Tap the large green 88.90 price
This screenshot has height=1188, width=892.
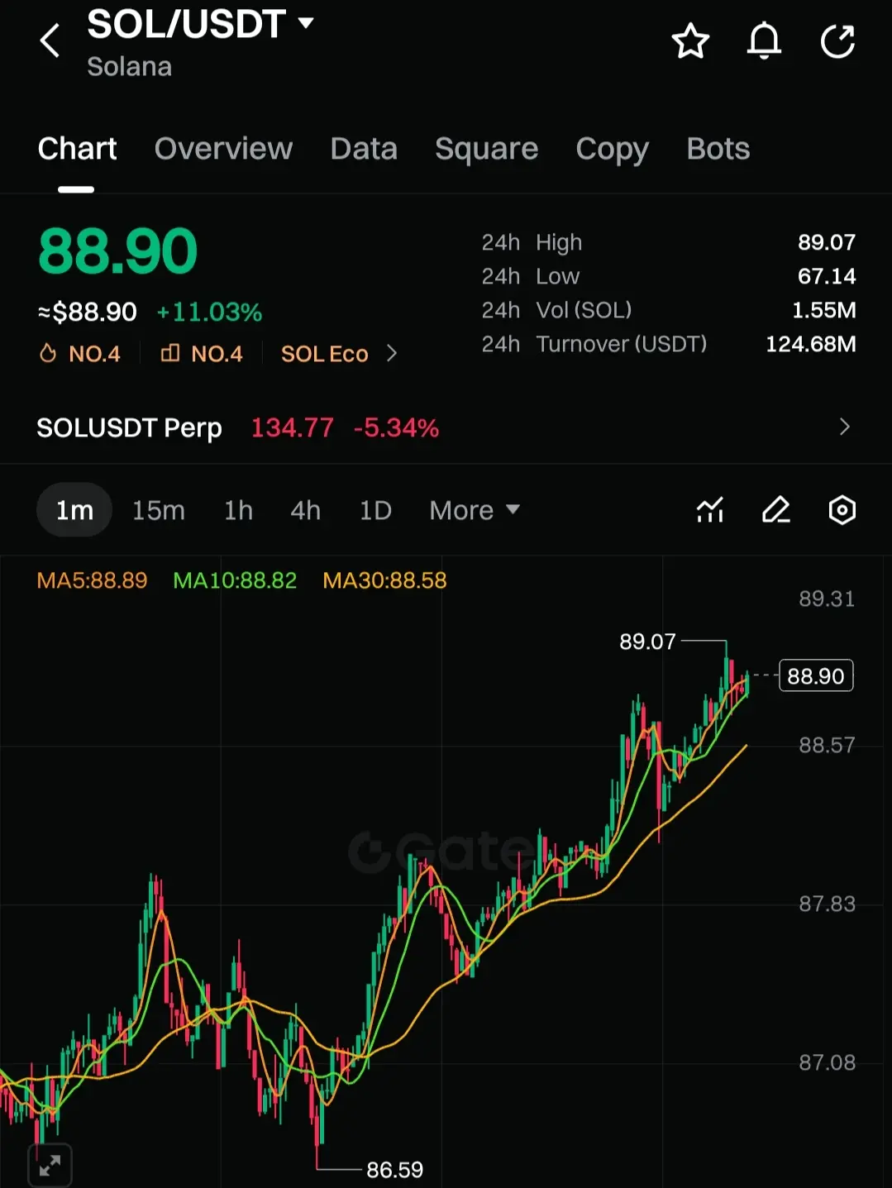coord(117,251)
